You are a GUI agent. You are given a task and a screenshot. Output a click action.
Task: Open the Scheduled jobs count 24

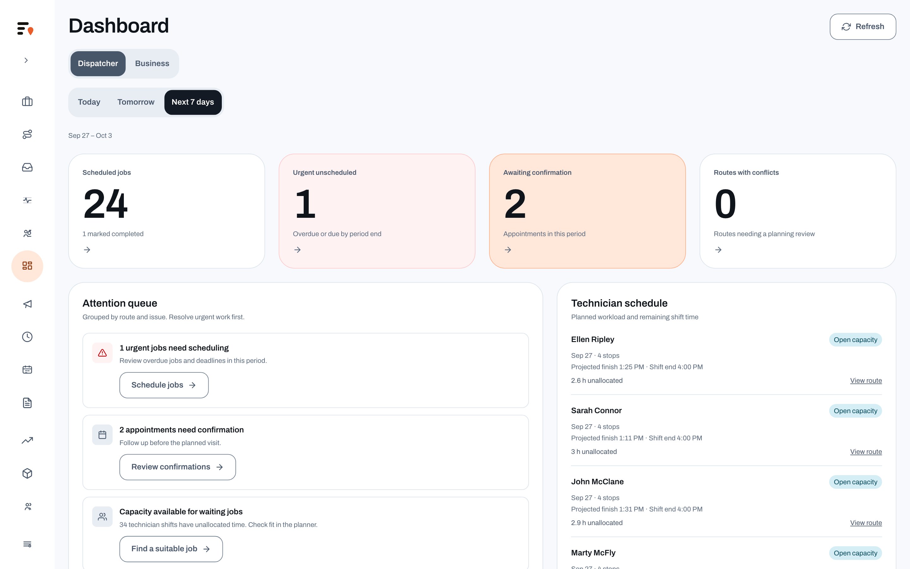(x=105, y=204)
